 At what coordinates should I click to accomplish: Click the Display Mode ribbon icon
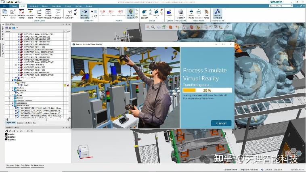point(130,12)
